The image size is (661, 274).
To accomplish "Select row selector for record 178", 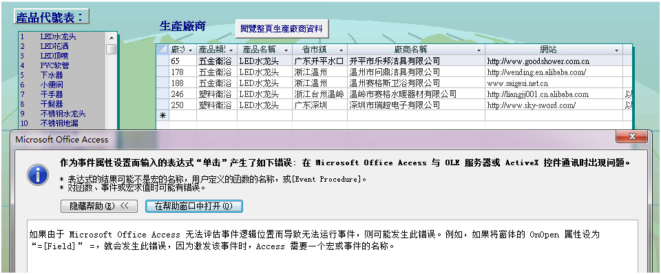I will pos(162,72).
